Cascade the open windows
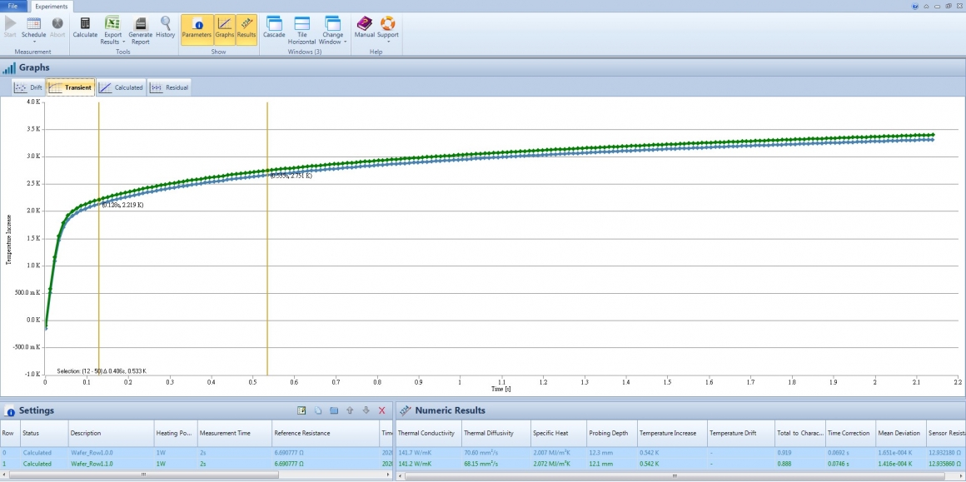Screen dimensions: 966x482 (274, 27)
